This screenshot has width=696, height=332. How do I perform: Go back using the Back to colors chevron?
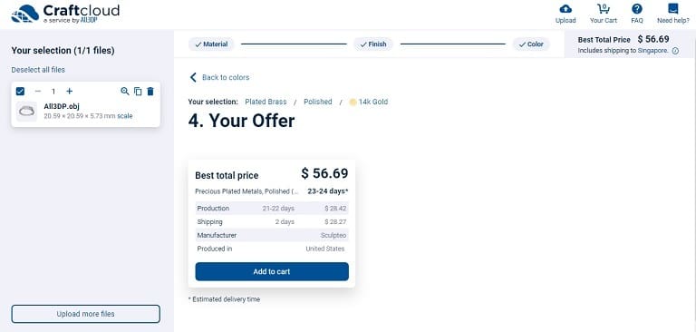(193, 77)
